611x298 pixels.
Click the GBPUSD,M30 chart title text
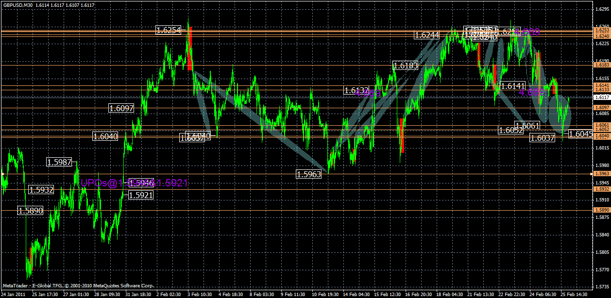(20, 5)
